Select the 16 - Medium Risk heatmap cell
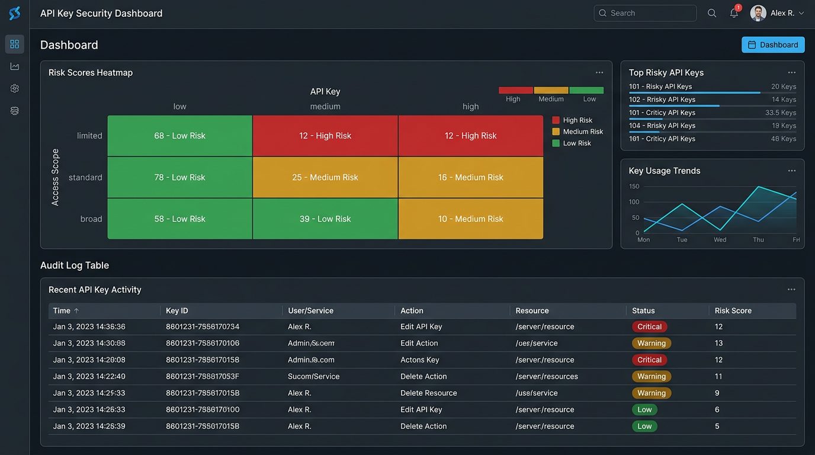815x455 pixels. pos(471,177)
